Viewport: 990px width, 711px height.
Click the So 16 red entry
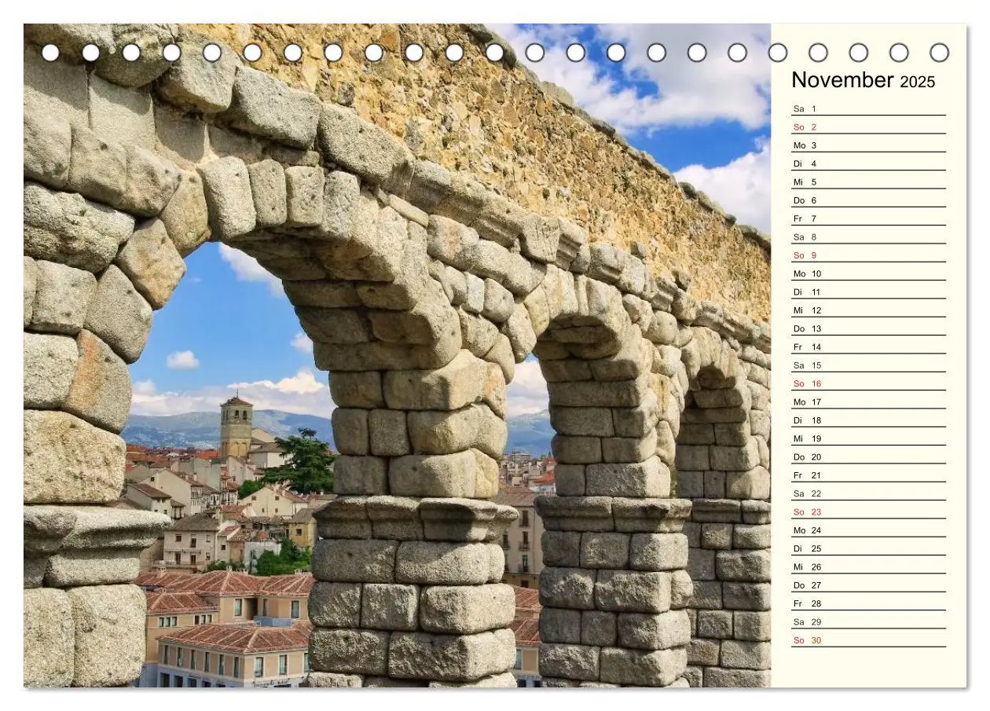868,384
